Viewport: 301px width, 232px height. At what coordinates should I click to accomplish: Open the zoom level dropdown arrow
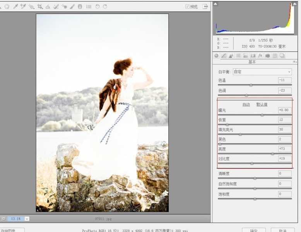27,218
